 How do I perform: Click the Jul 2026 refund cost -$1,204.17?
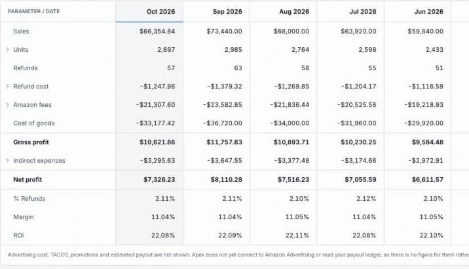click(x=359, y=87)
